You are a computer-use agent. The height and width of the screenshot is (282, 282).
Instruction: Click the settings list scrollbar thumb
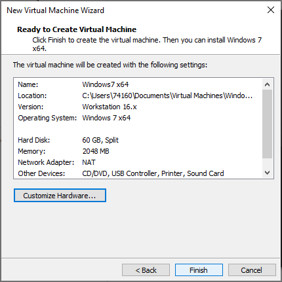(x=267, y=124)
